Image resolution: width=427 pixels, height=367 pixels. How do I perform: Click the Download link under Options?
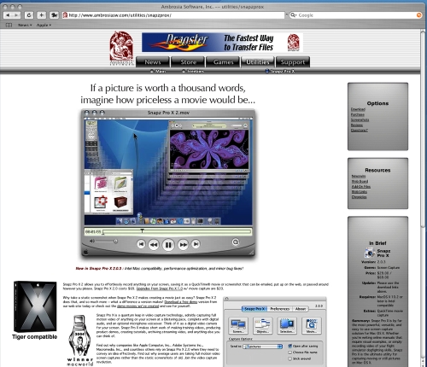pos(358,109)
